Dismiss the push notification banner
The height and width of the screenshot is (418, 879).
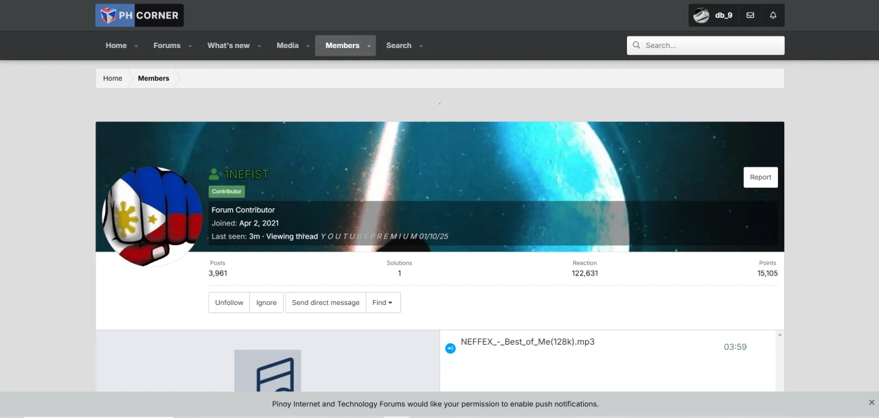(871, 402)
